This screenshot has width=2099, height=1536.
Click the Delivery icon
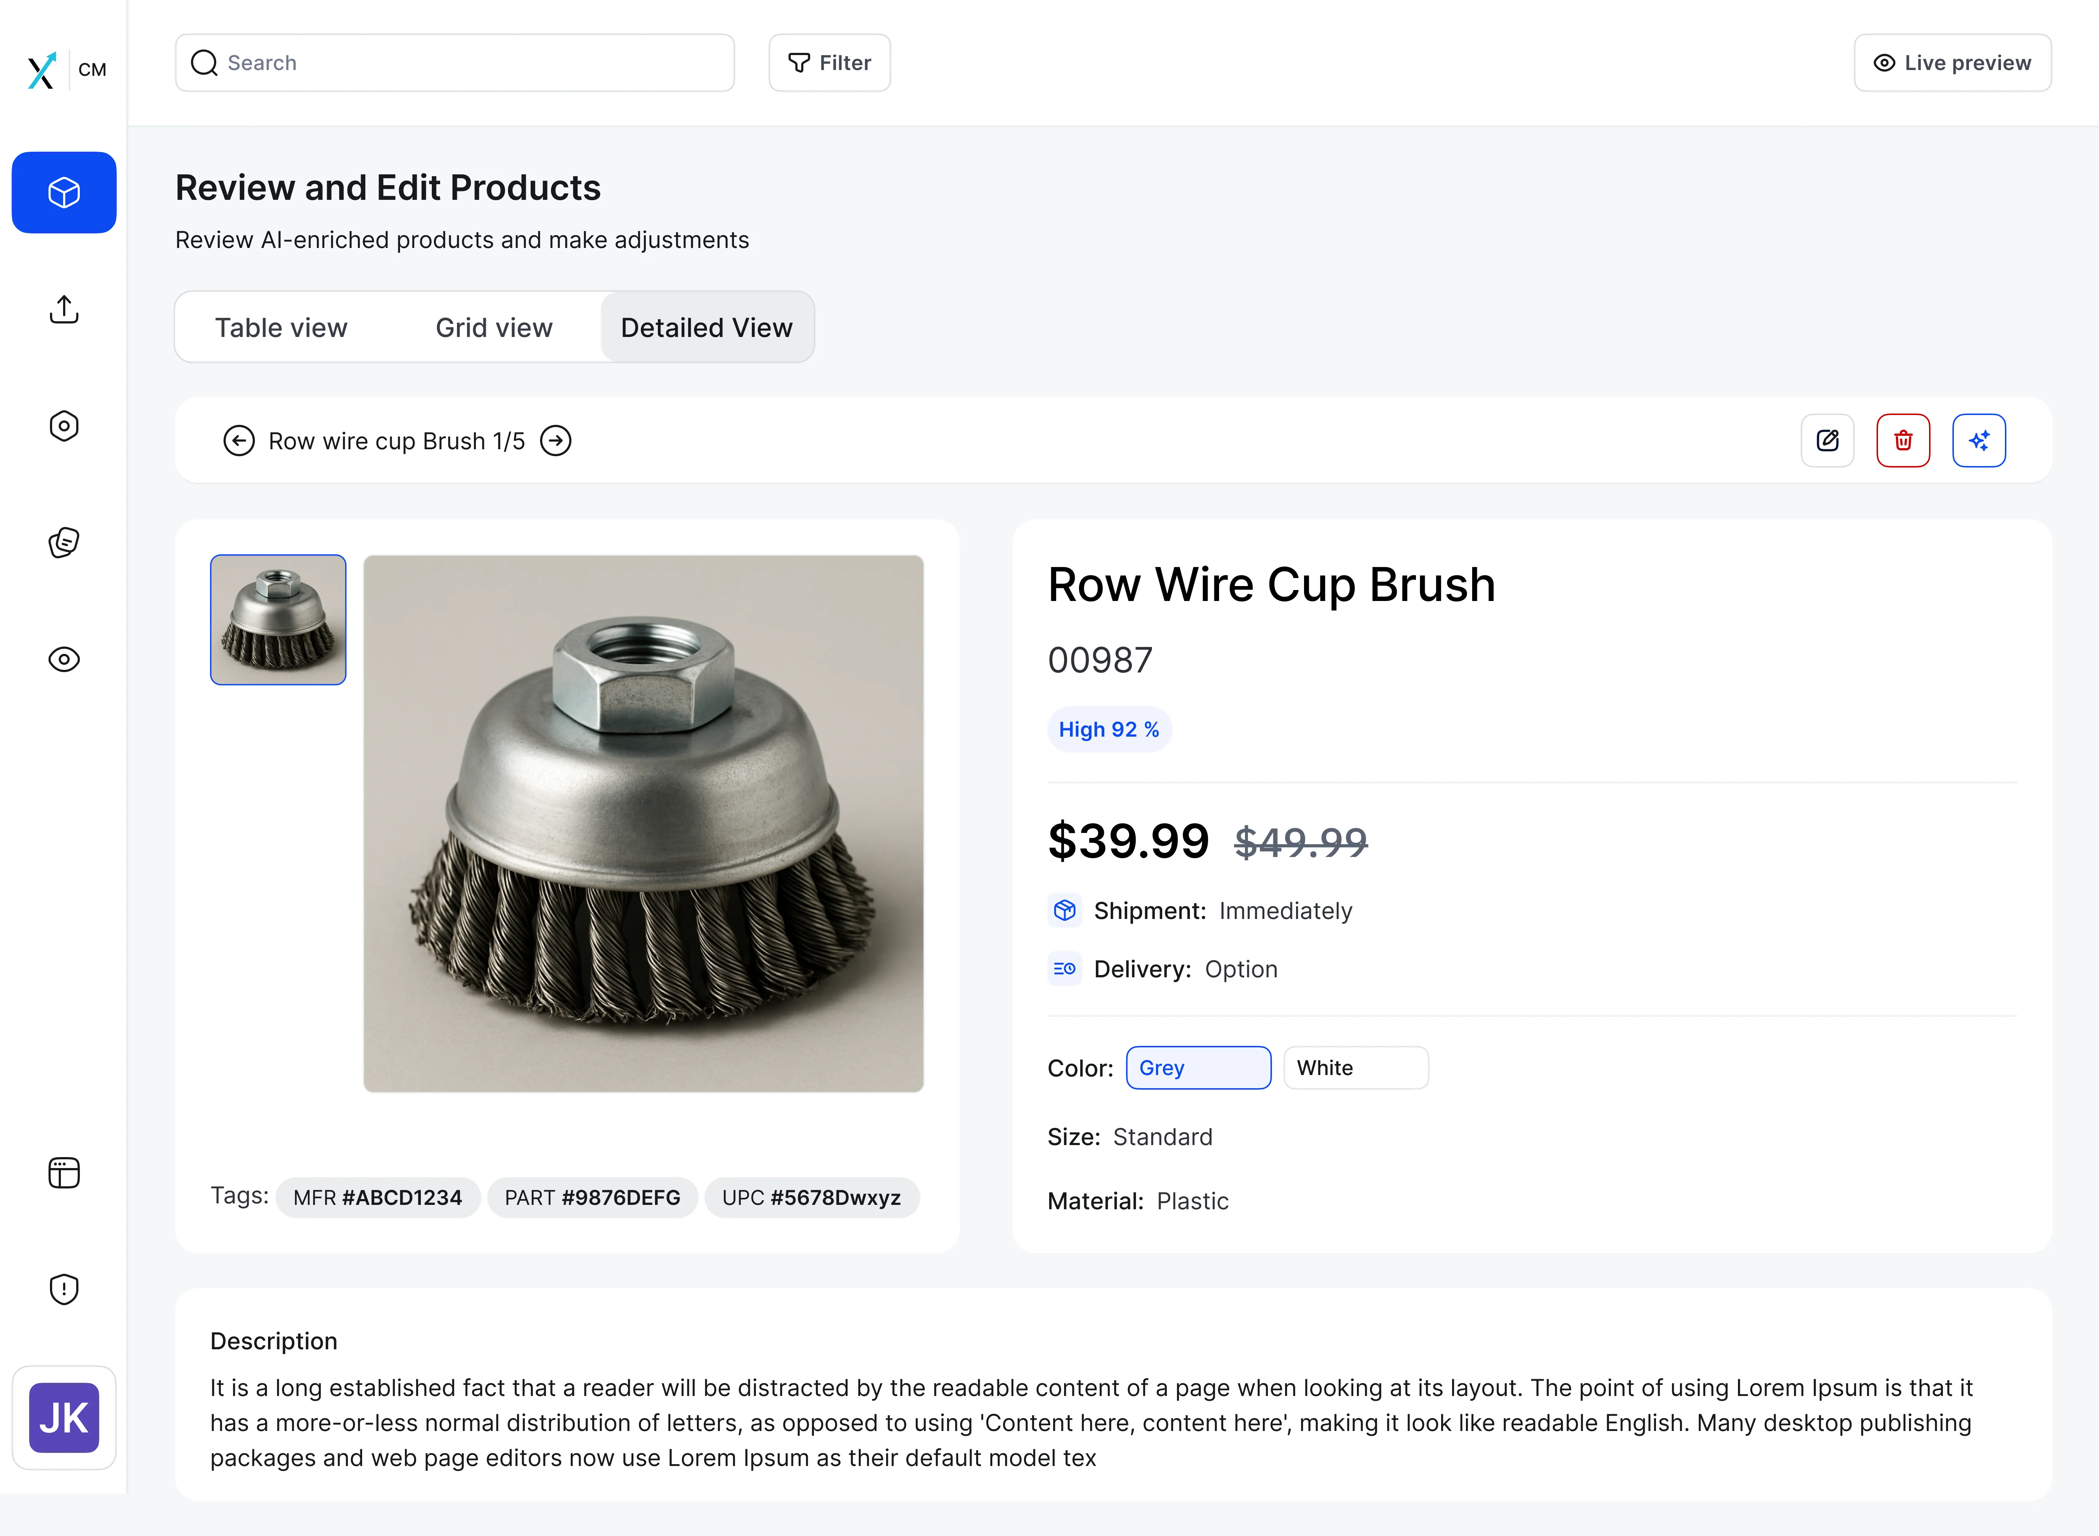[x=1064, y=969]
